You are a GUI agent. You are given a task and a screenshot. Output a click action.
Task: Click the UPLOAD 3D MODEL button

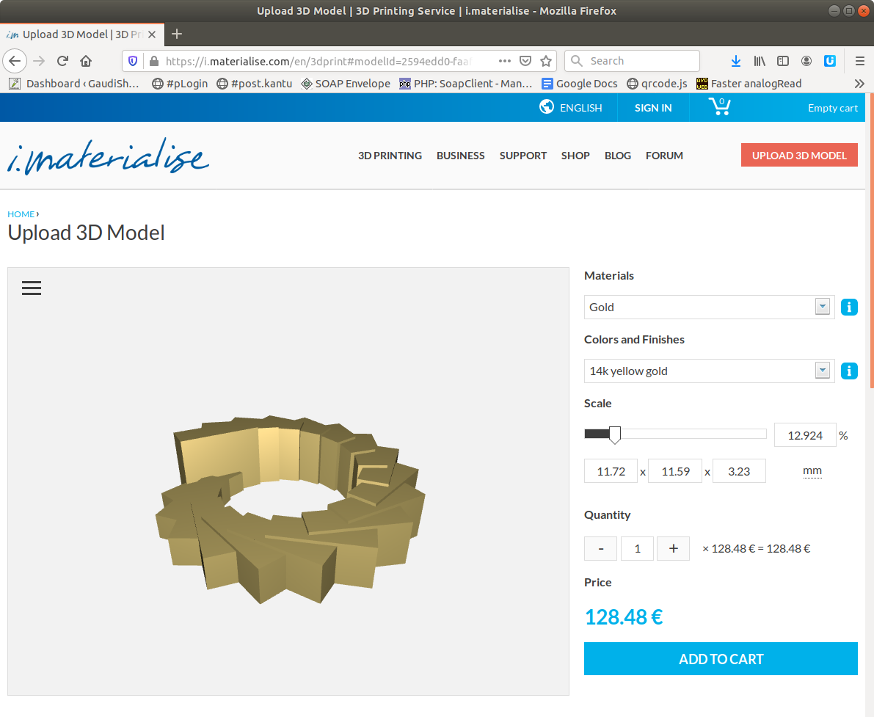[x=799, y=155]
